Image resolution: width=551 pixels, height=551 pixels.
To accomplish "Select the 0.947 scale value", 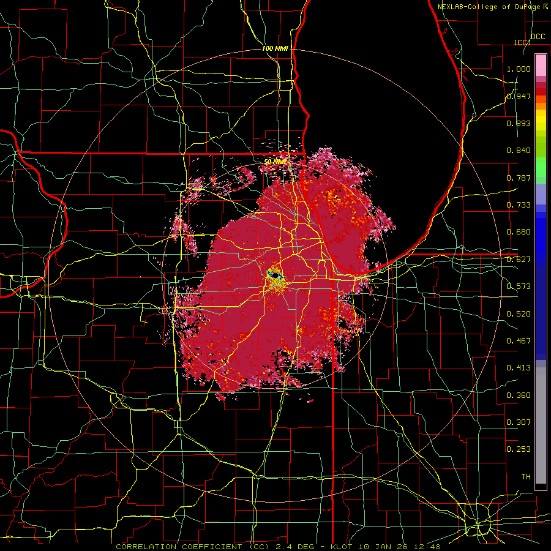I will tap(519, 96).
